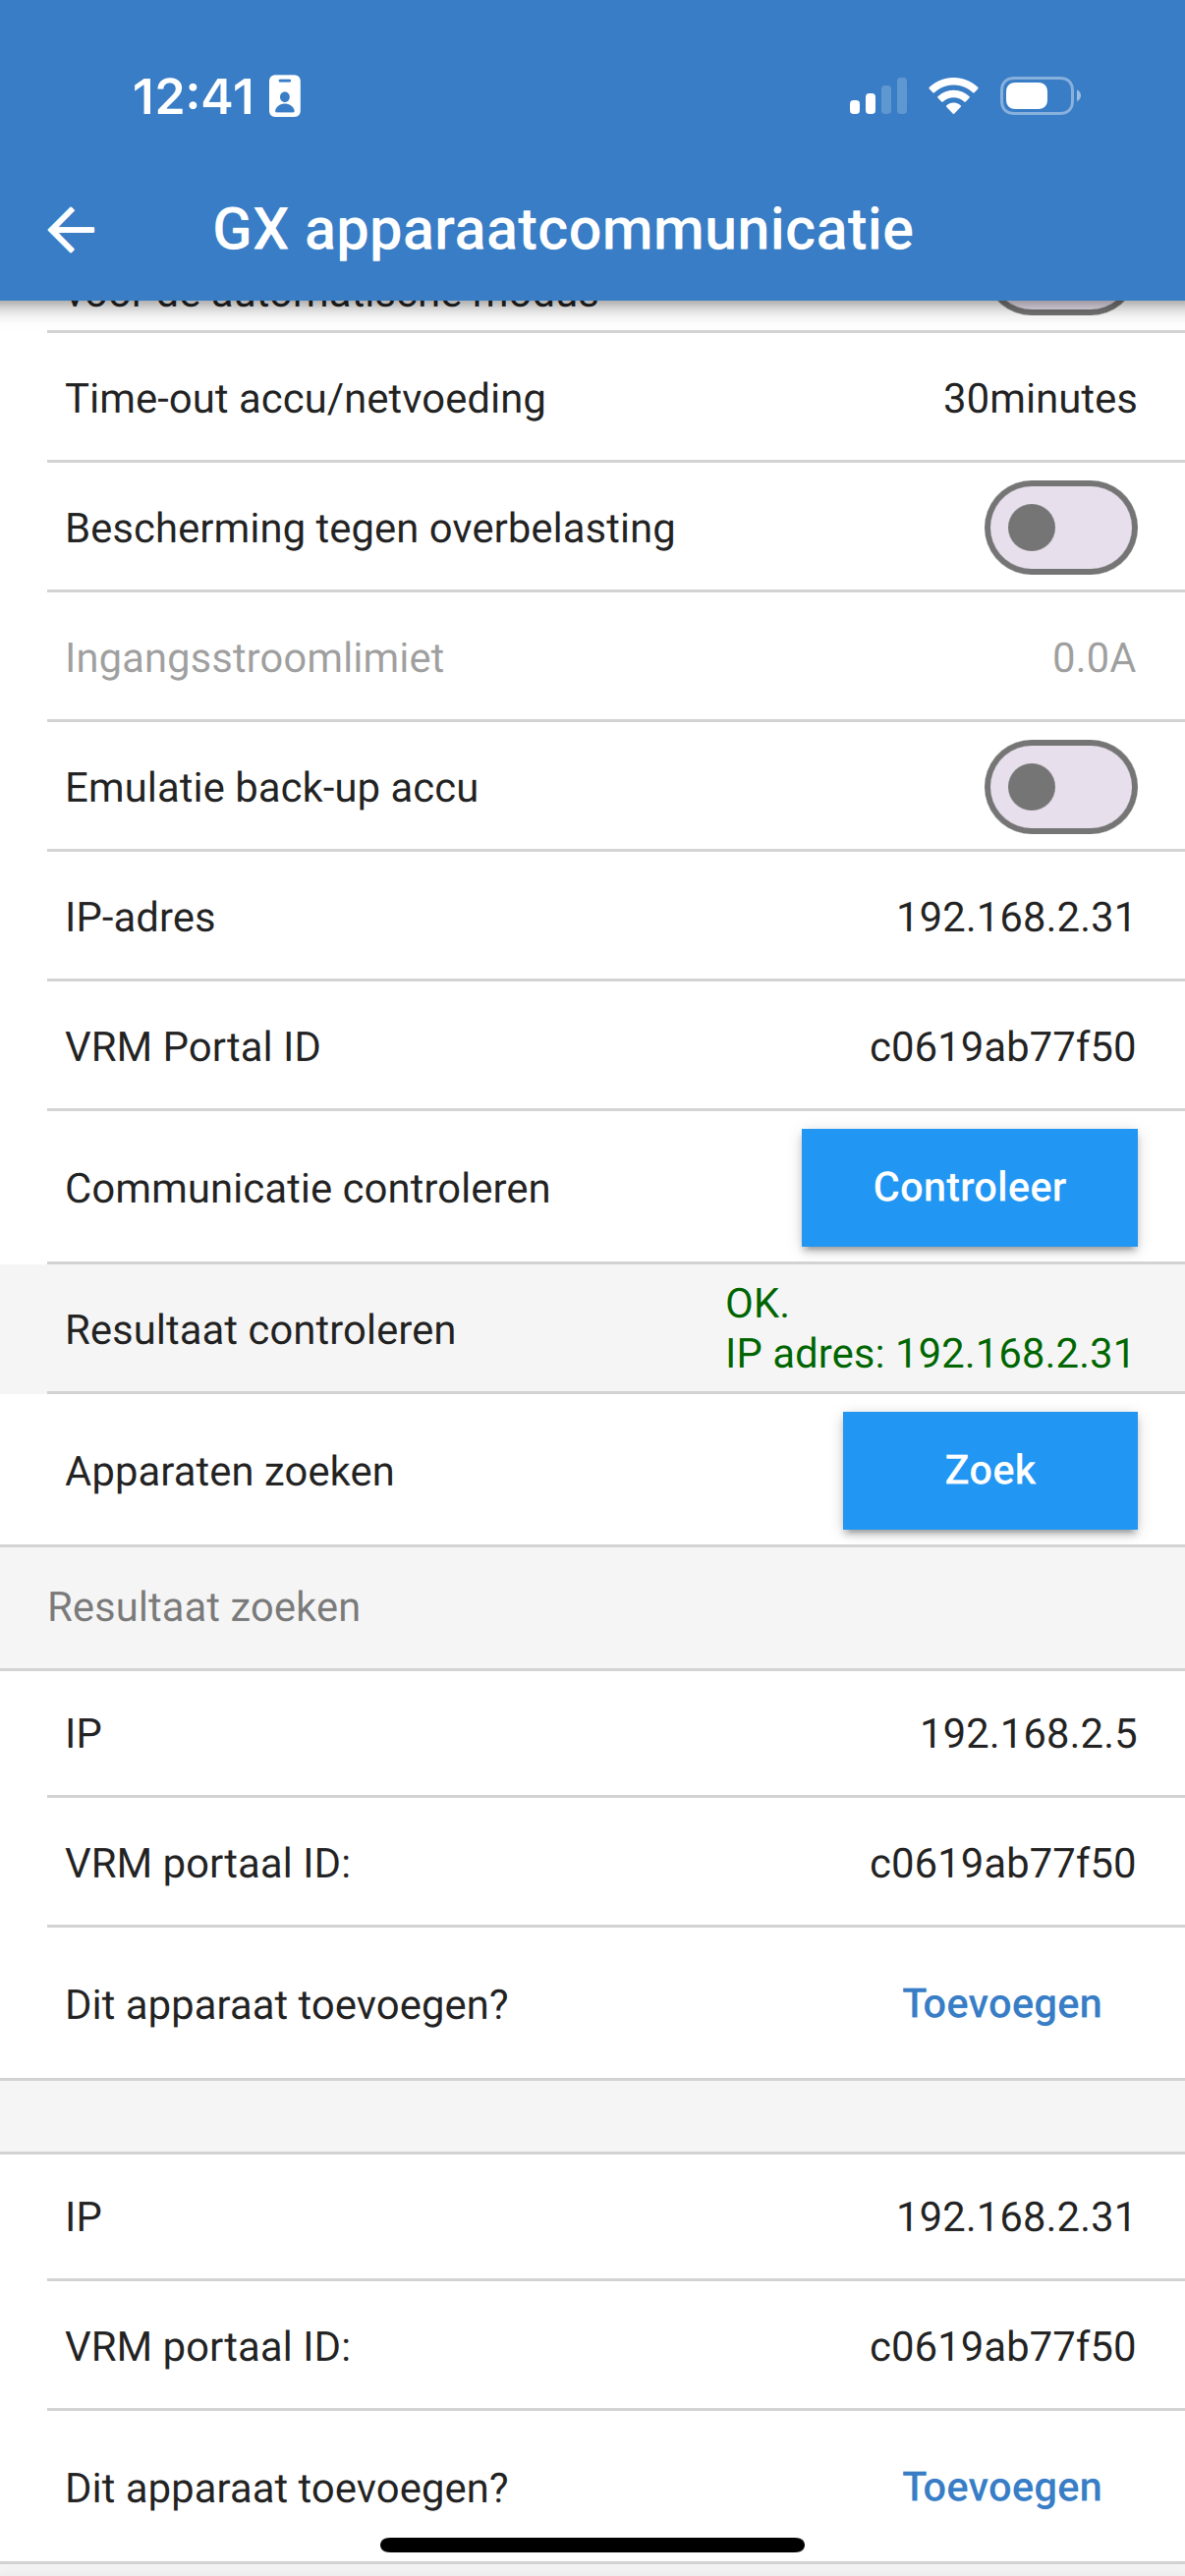The height and width of the screenshot is (2576, 1185).
Task: Tap the cellular signal bars icon
Action: (878, 97)
